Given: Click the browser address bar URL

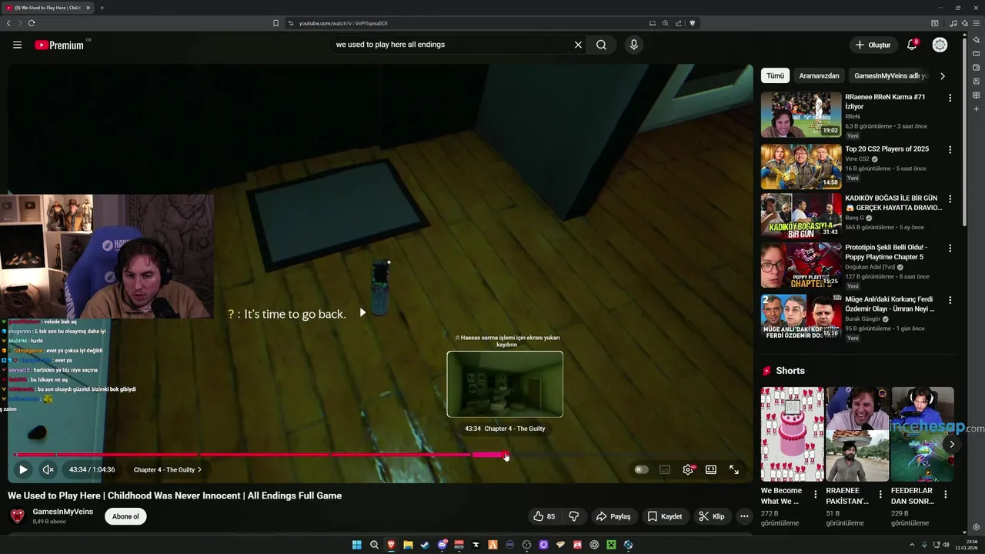Looking at the screenshot, I should (342, 23).
